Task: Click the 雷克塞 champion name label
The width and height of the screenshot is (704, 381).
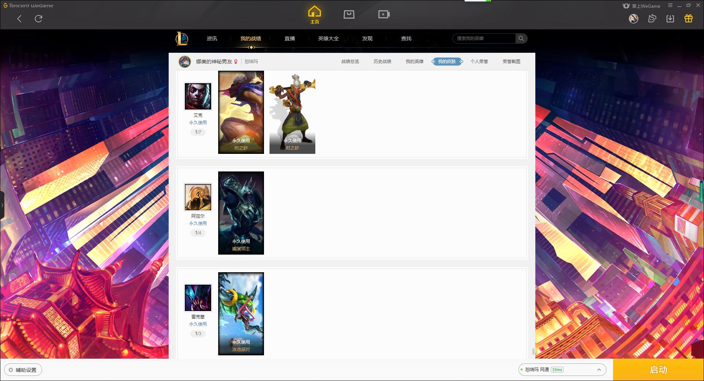Action: (x=198, y=317)
